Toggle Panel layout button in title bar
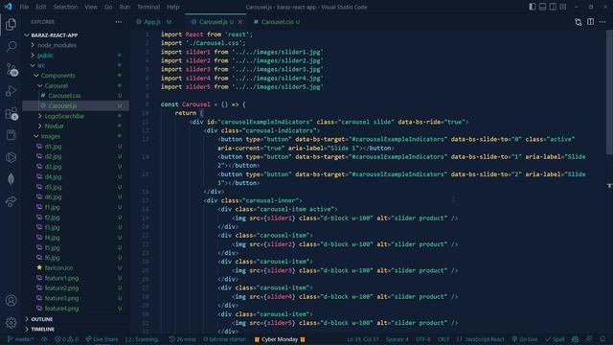This screenshot has width=613, height=345. [543, 7]
